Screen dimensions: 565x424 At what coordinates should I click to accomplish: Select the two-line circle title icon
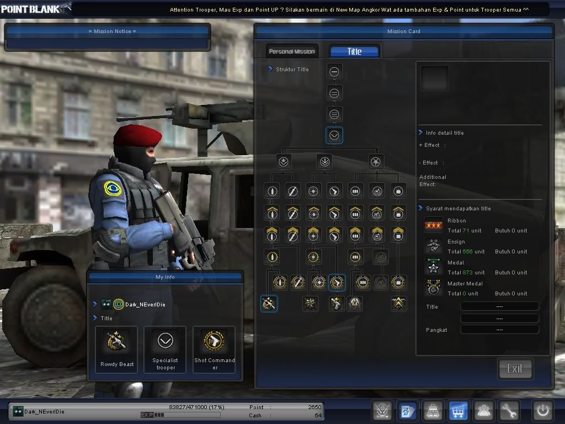pyautogui.click(x=334, y=93)
